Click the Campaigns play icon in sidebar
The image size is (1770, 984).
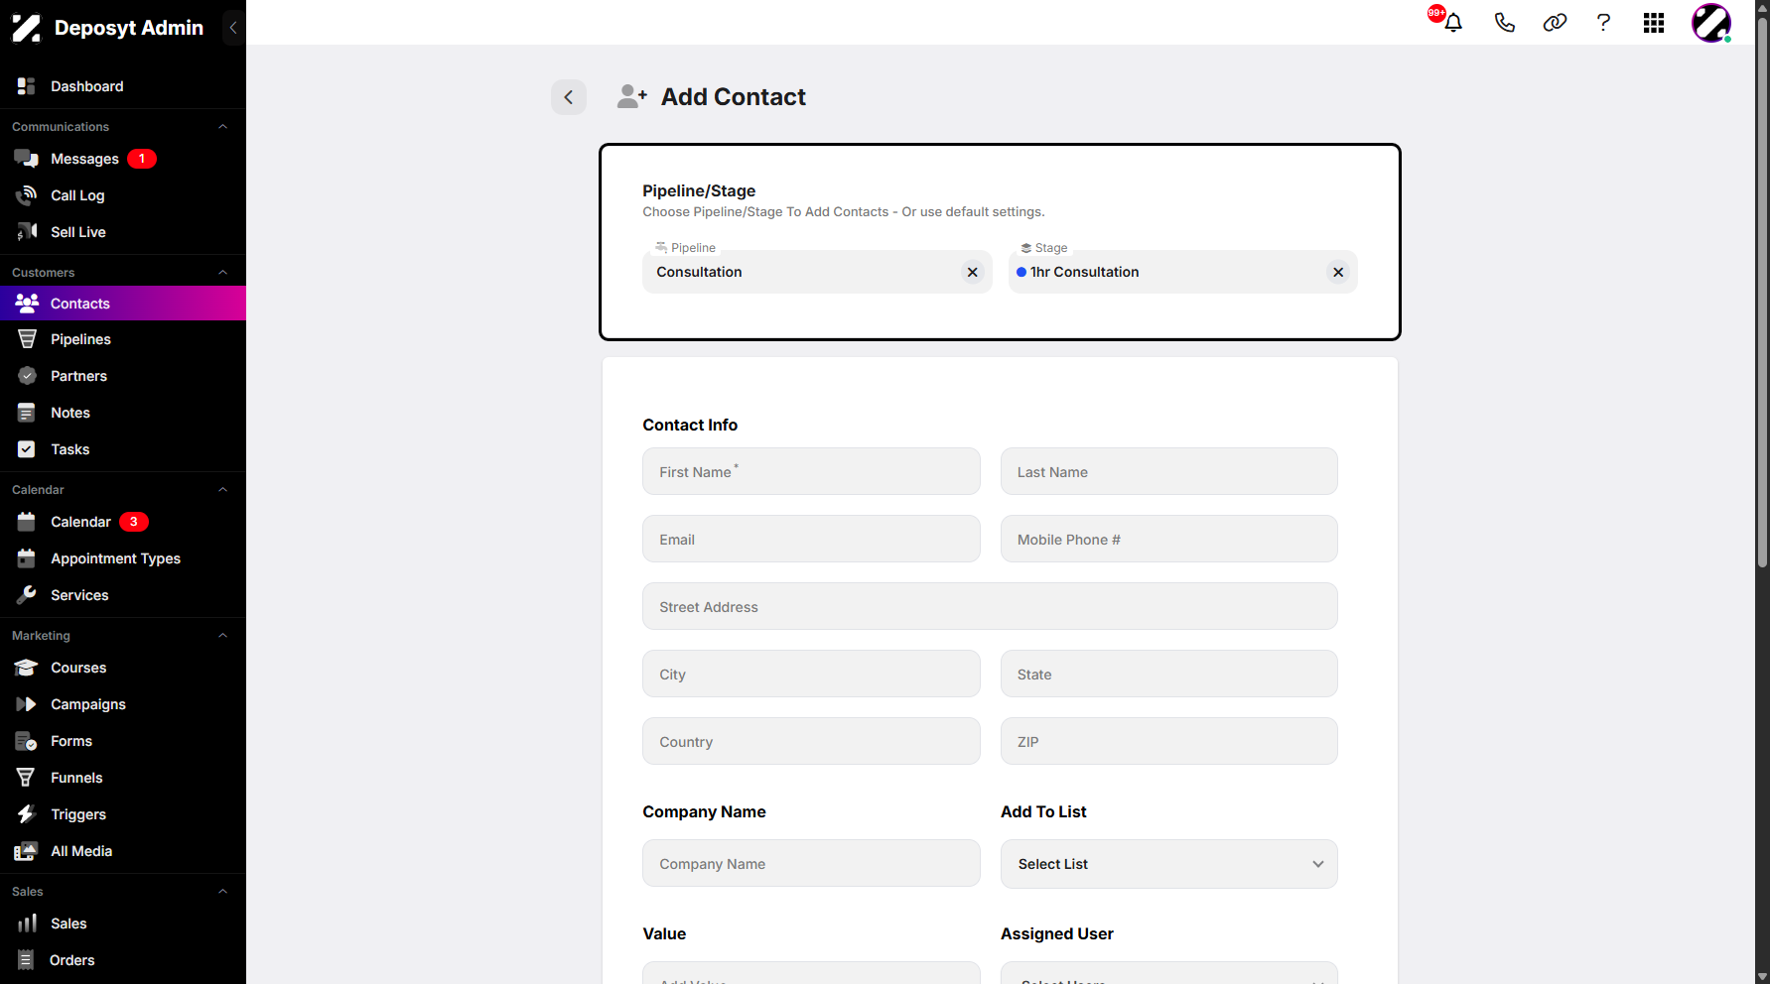pyautogui.click(x=27, y=704)
